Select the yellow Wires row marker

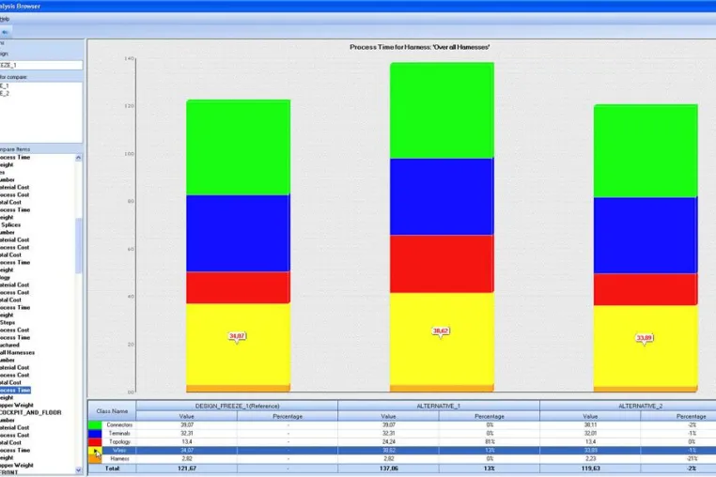(95, 451)
